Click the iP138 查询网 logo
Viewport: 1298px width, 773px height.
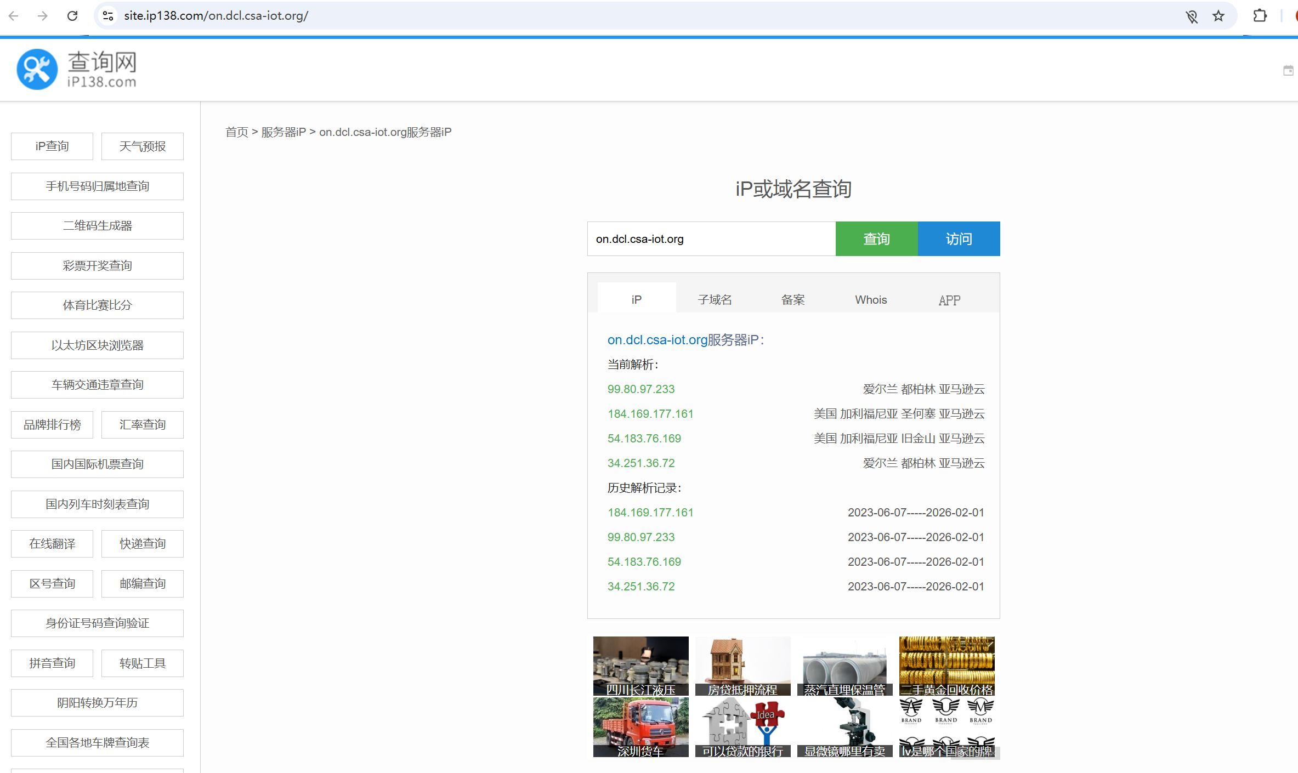77,70
